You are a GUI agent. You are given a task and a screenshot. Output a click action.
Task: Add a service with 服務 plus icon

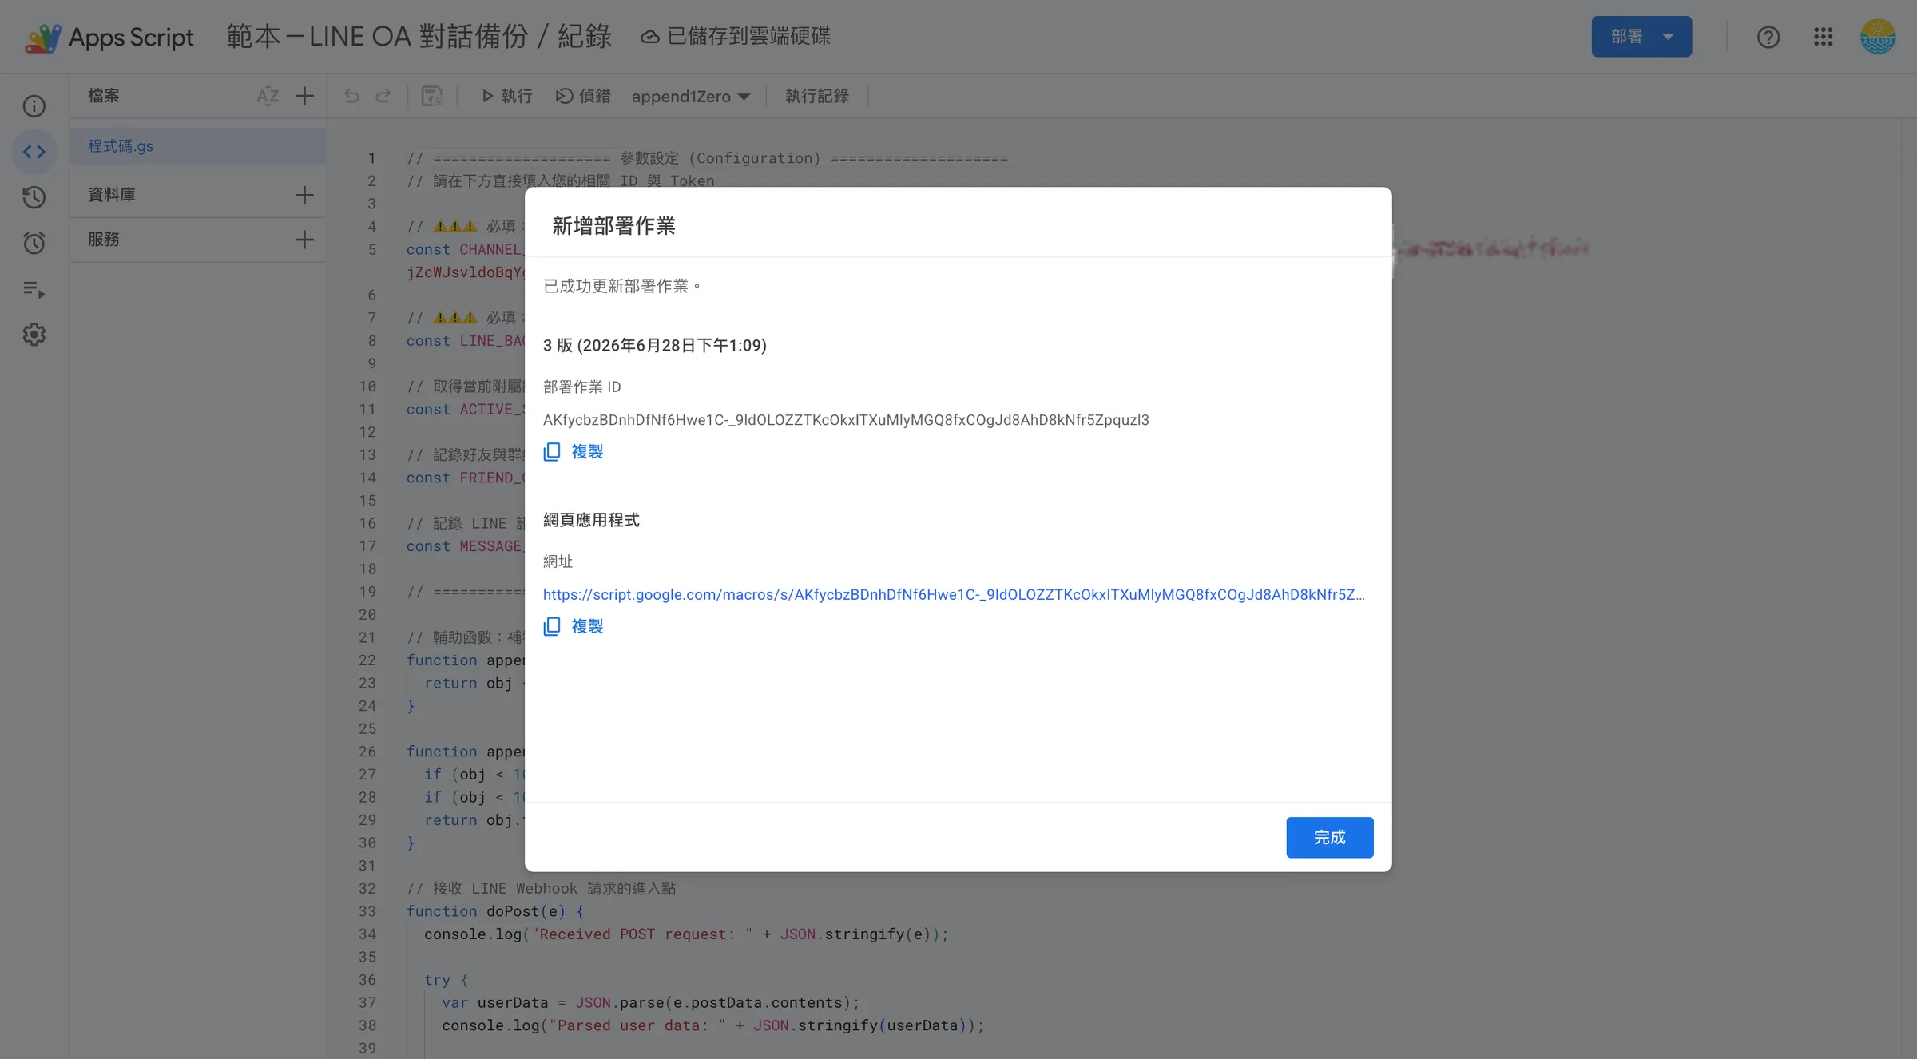tap(304, 240)
